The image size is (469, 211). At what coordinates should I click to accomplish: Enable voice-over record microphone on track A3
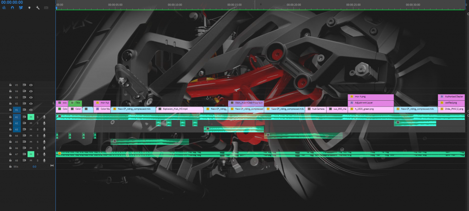[44, 130]
